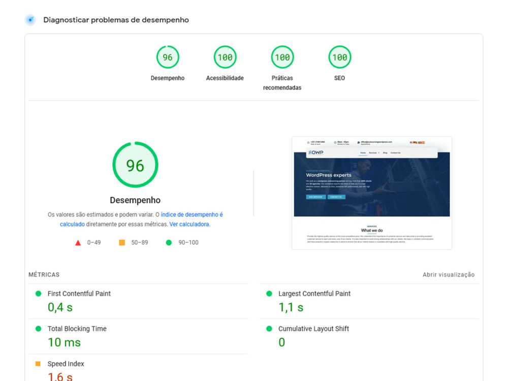The height and width of the screenshot is (381, 508).
Task: Click the Cumulative Layout Shift metric title
Action: pos(313,329)
